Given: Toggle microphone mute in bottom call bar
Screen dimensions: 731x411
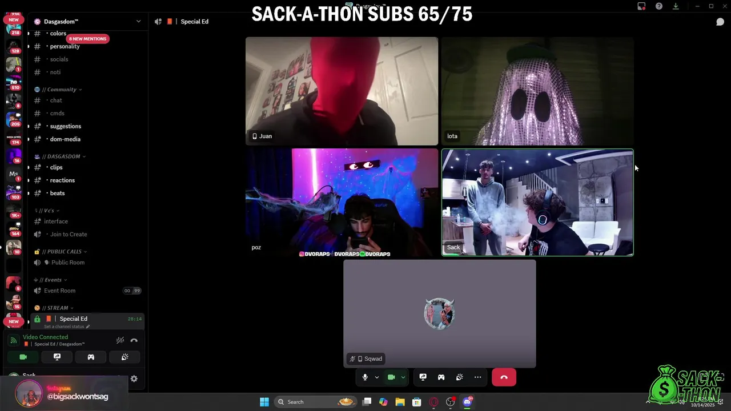Looking at the screenshot, I should (x=365, y=377).
